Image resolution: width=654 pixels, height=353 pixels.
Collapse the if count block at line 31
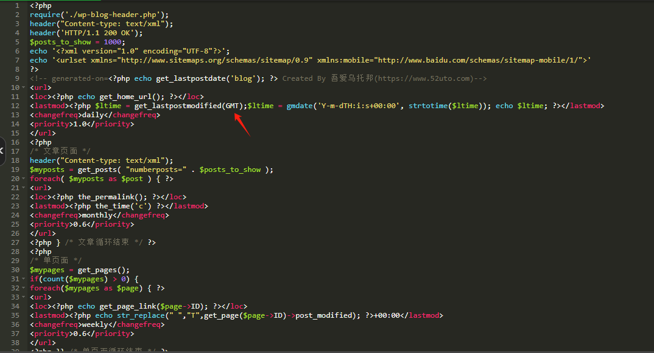coord(25,279)
